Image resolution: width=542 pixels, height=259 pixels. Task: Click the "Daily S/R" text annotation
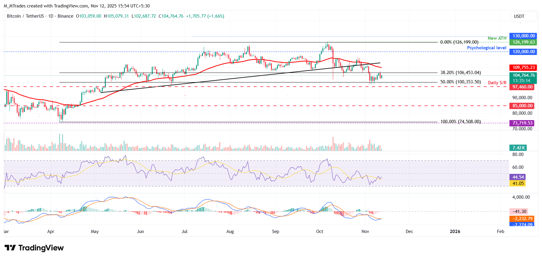click(497, 83)
